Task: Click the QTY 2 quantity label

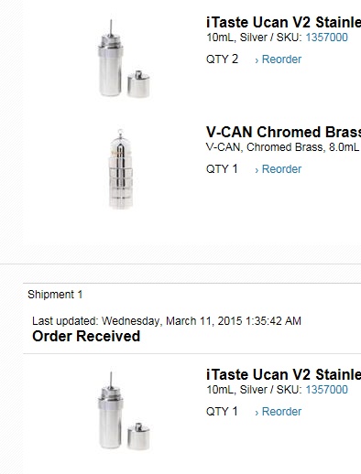Action: [222, 59]
